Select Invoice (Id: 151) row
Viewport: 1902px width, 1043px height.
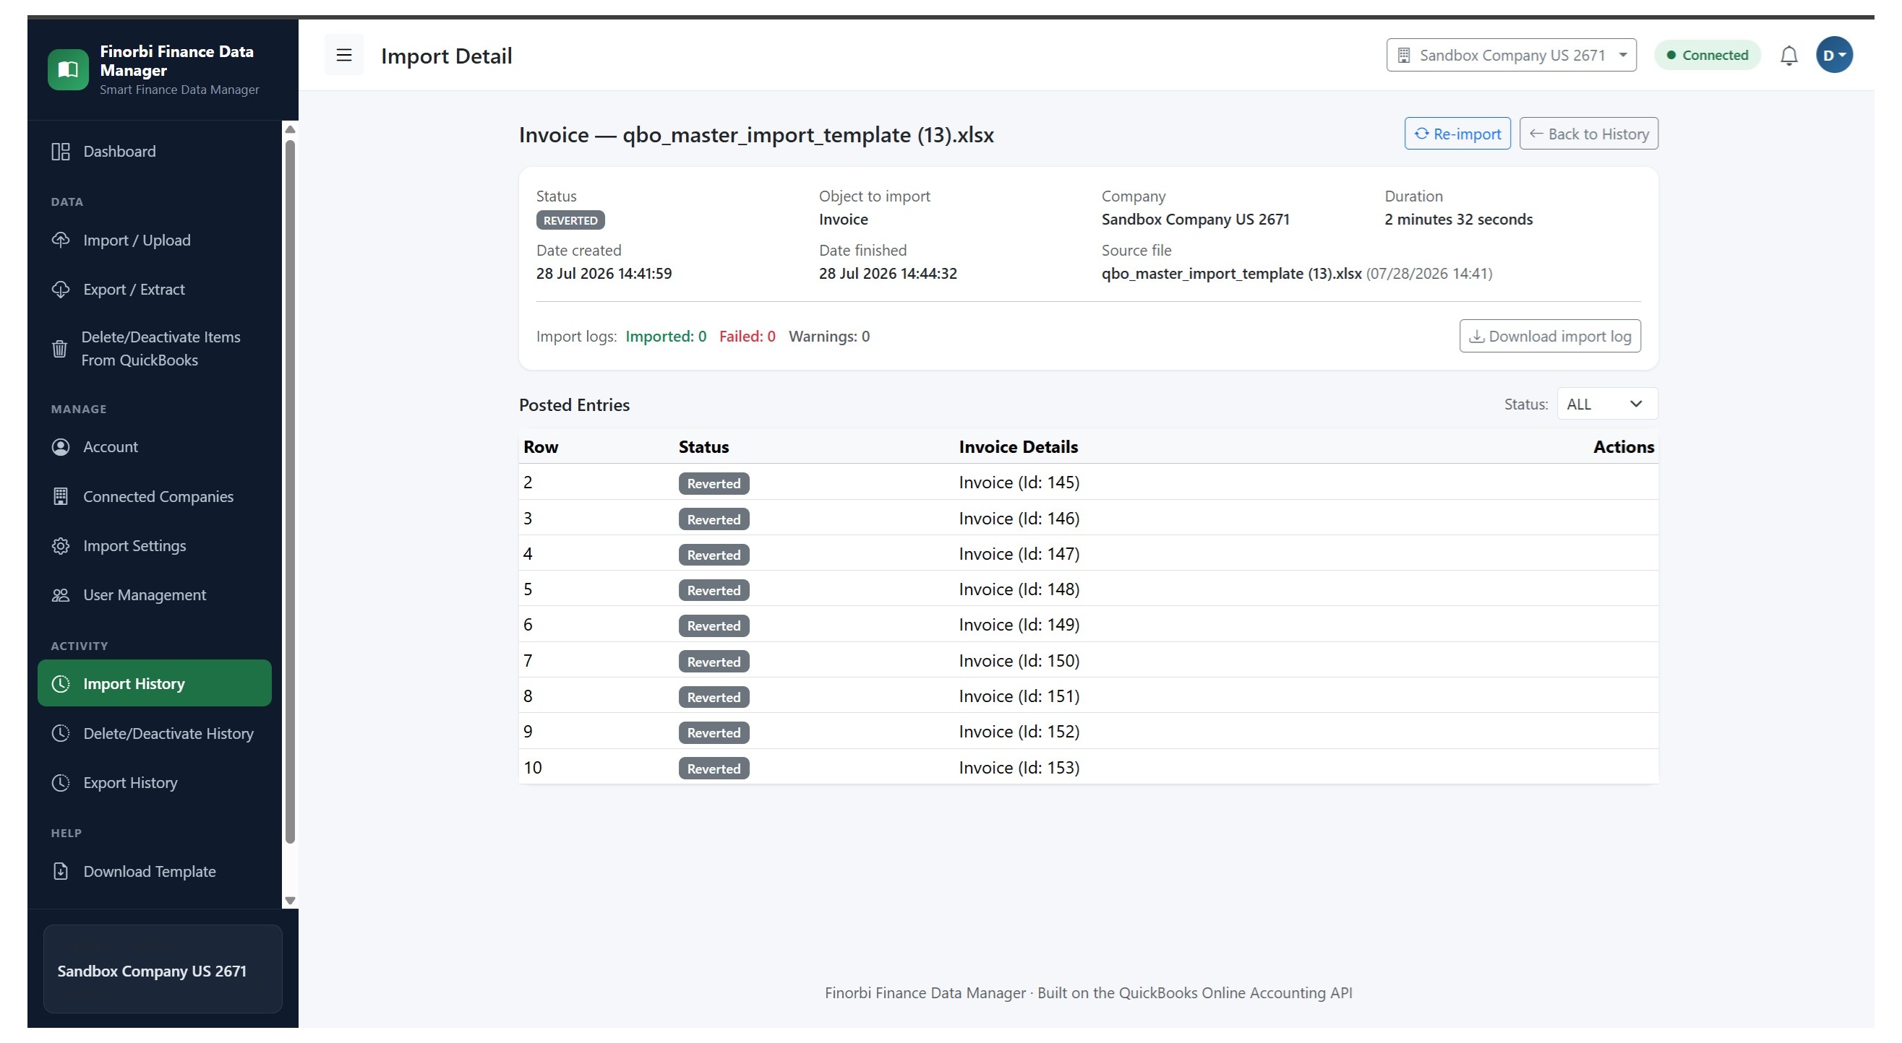pyautogui.click(x=1088, y=696)
